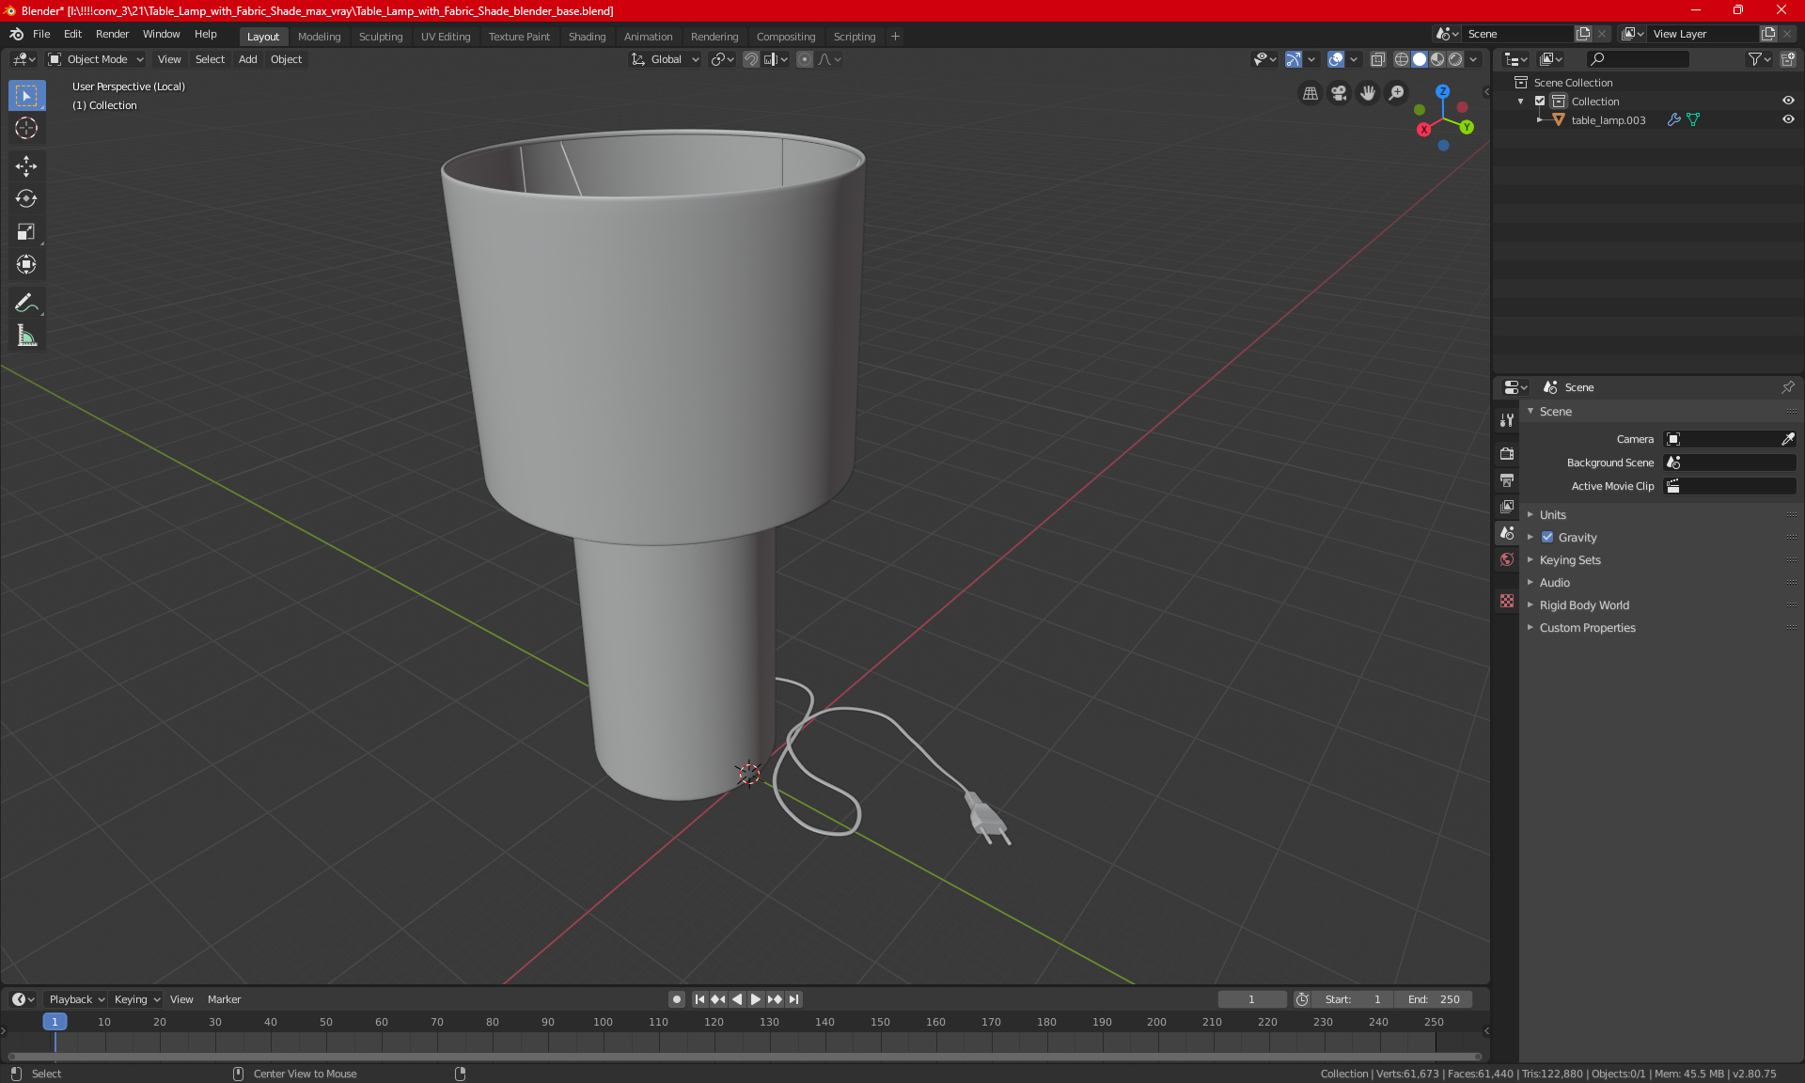Expand the Units panel
This screenshot has height=1083, width=1805.
(x=1552, y=515)
